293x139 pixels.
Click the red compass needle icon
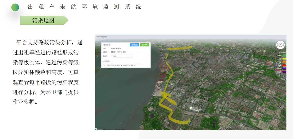280,45
